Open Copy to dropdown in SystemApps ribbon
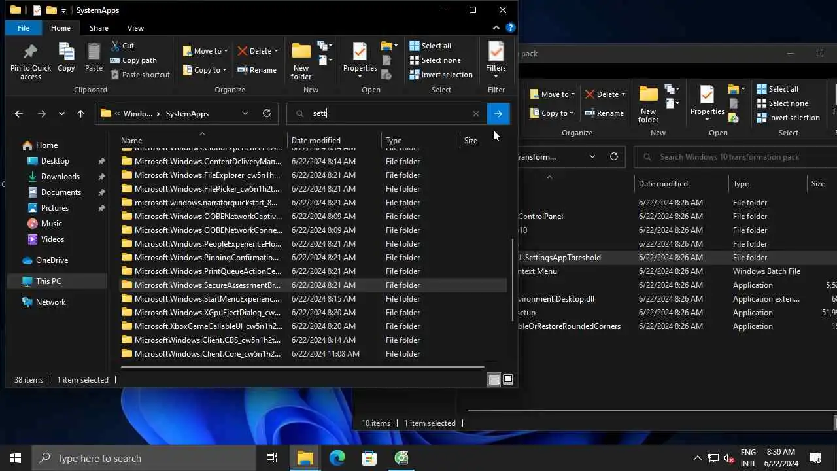Viewport: 837px width, 471px height. tap(205, 70)
